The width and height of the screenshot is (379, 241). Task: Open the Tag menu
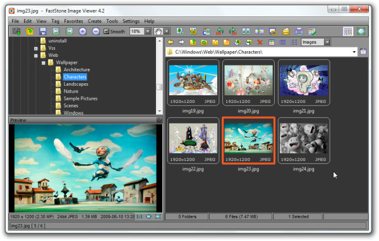(55, 21)
